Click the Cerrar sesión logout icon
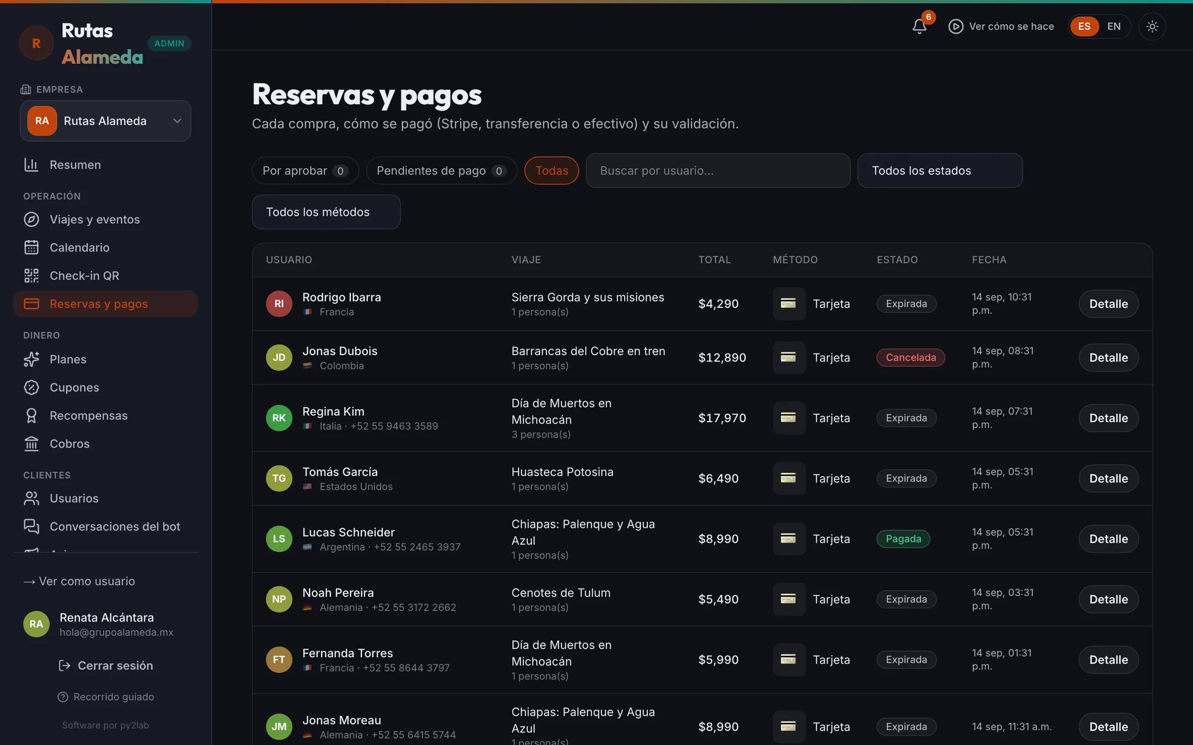Viewport: 1193px width, 745px height. coord(64,666)
